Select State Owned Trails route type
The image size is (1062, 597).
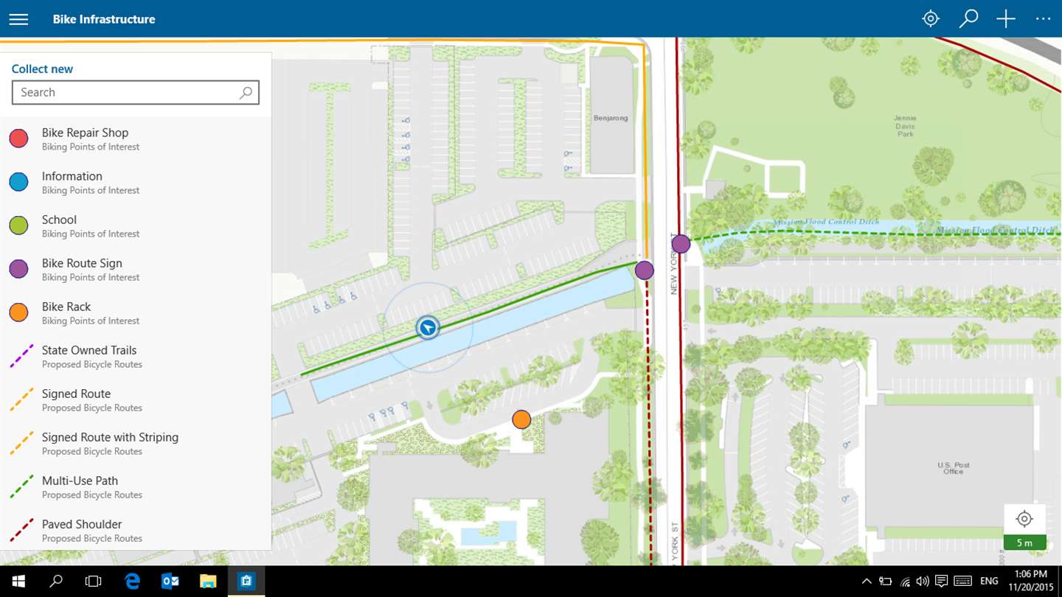(136, 356)
